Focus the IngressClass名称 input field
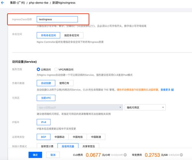This screenshot has height=160, width=192. (57, 19)
